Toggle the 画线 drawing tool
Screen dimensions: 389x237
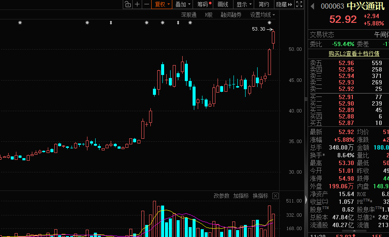point(223,4)
